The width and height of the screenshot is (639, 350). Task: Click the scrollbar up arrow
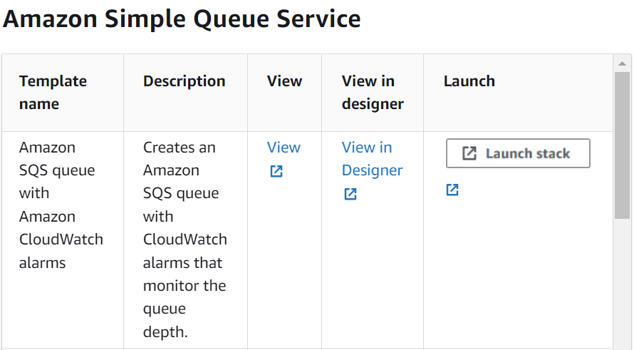tap(622, 63)
